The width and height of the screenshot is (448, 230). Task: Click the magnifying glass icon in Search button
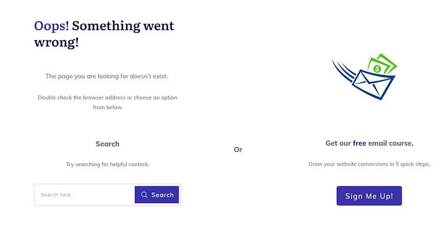(x=144, y=195)
